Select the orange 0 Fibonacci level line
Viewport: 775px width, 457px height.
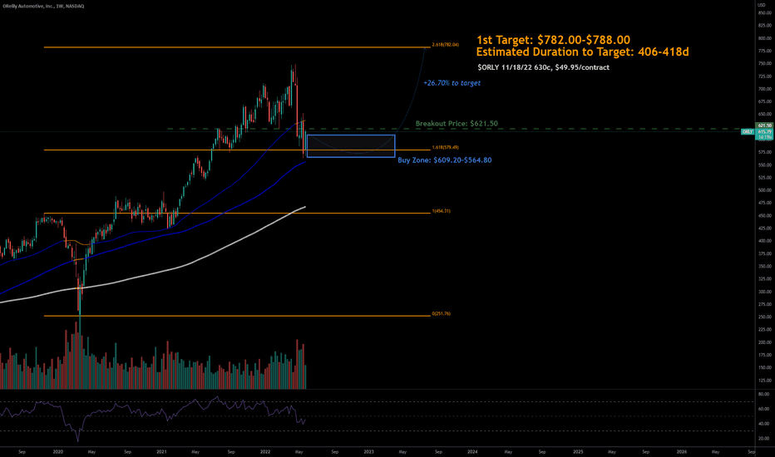237,316
